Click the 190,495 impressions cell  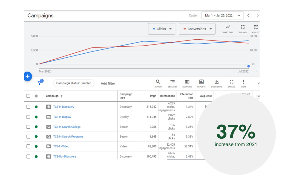151,157
